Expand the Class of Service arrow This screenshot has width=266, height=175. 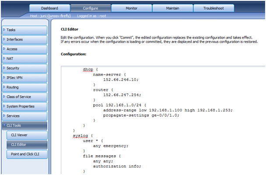(x=4, y=96)
